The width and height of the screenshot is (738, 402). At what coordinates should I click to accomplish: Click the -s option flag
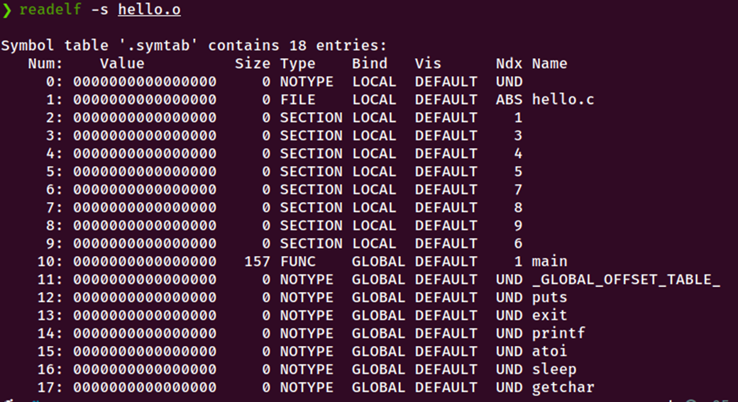pos(99,9)
